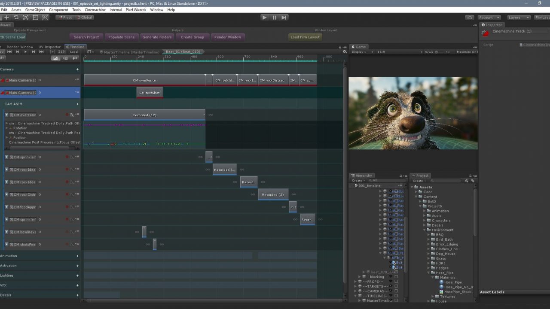550x309 pixels.
Task: Toggle replace edit mode in Timeline
Action: coord(74,58)
